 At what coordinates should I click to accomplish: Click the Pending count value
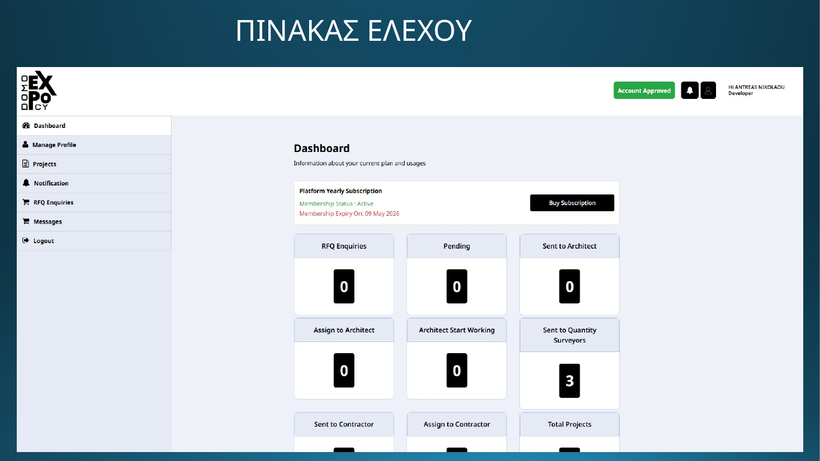457,287
